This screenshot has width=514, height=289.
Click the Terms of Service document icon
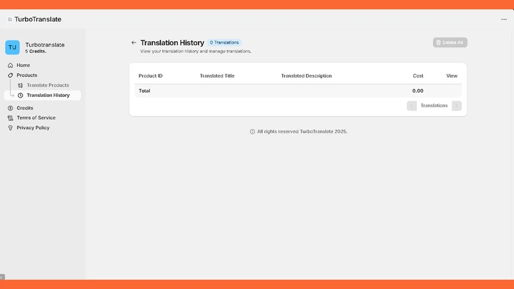point(10,118)
